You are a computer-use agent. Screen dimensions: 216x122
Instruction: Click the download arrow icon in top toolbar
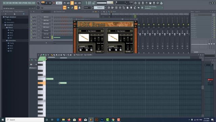pos(161,3)
